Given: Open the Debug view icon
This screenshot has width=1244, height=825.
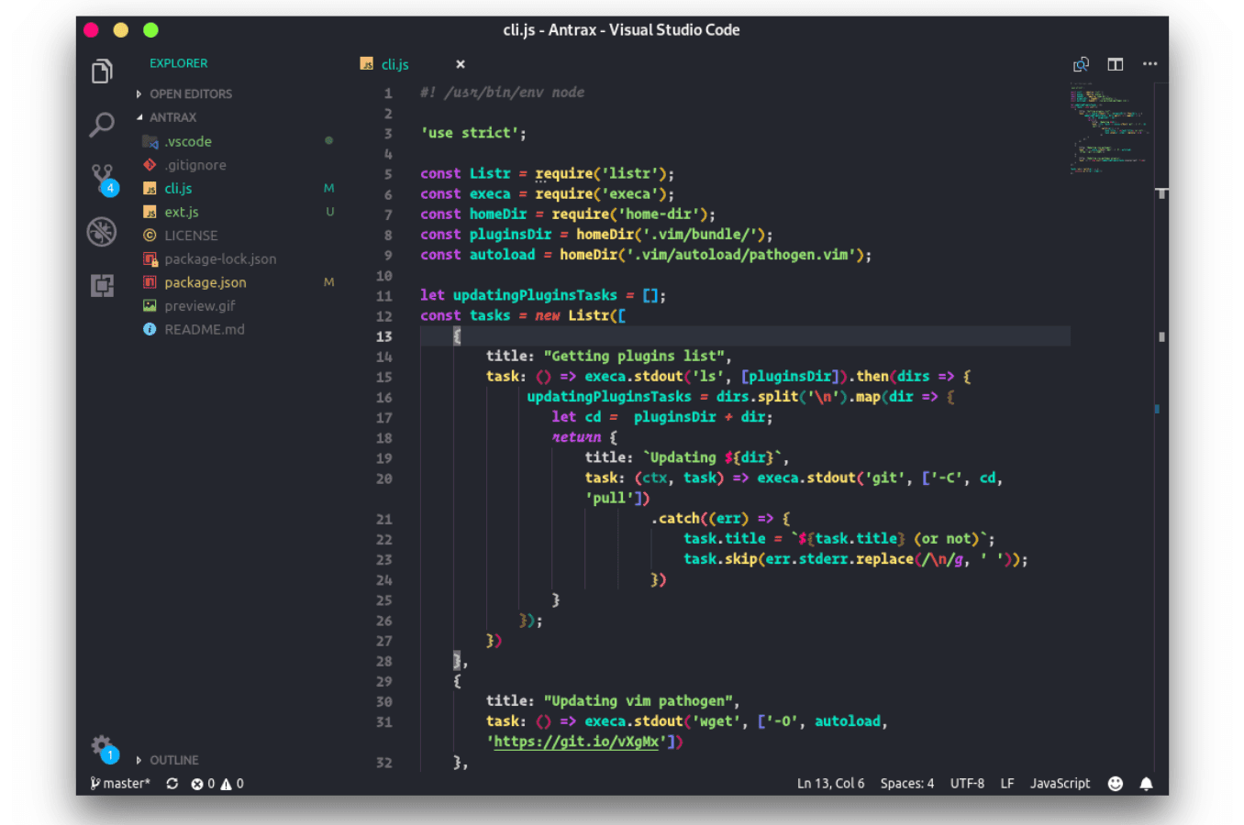Looking at the screenshot, I should coord(102,232).
